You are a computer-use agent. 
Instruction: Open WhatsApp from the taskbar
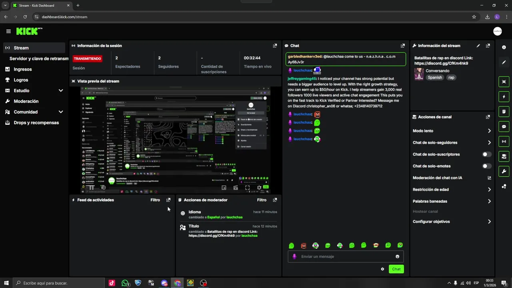[x=125, y=283]
